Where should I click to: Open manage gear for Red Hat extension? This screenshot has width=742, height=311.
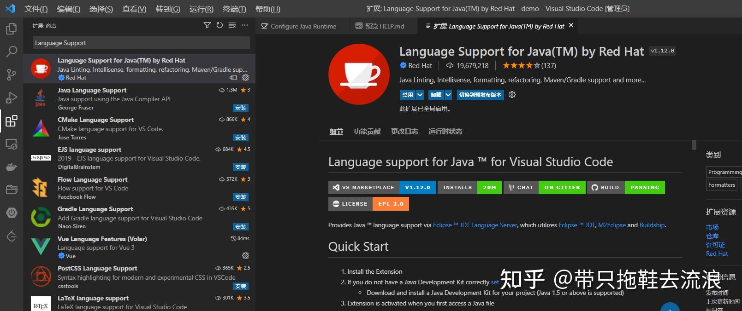[x=245, y=78]
